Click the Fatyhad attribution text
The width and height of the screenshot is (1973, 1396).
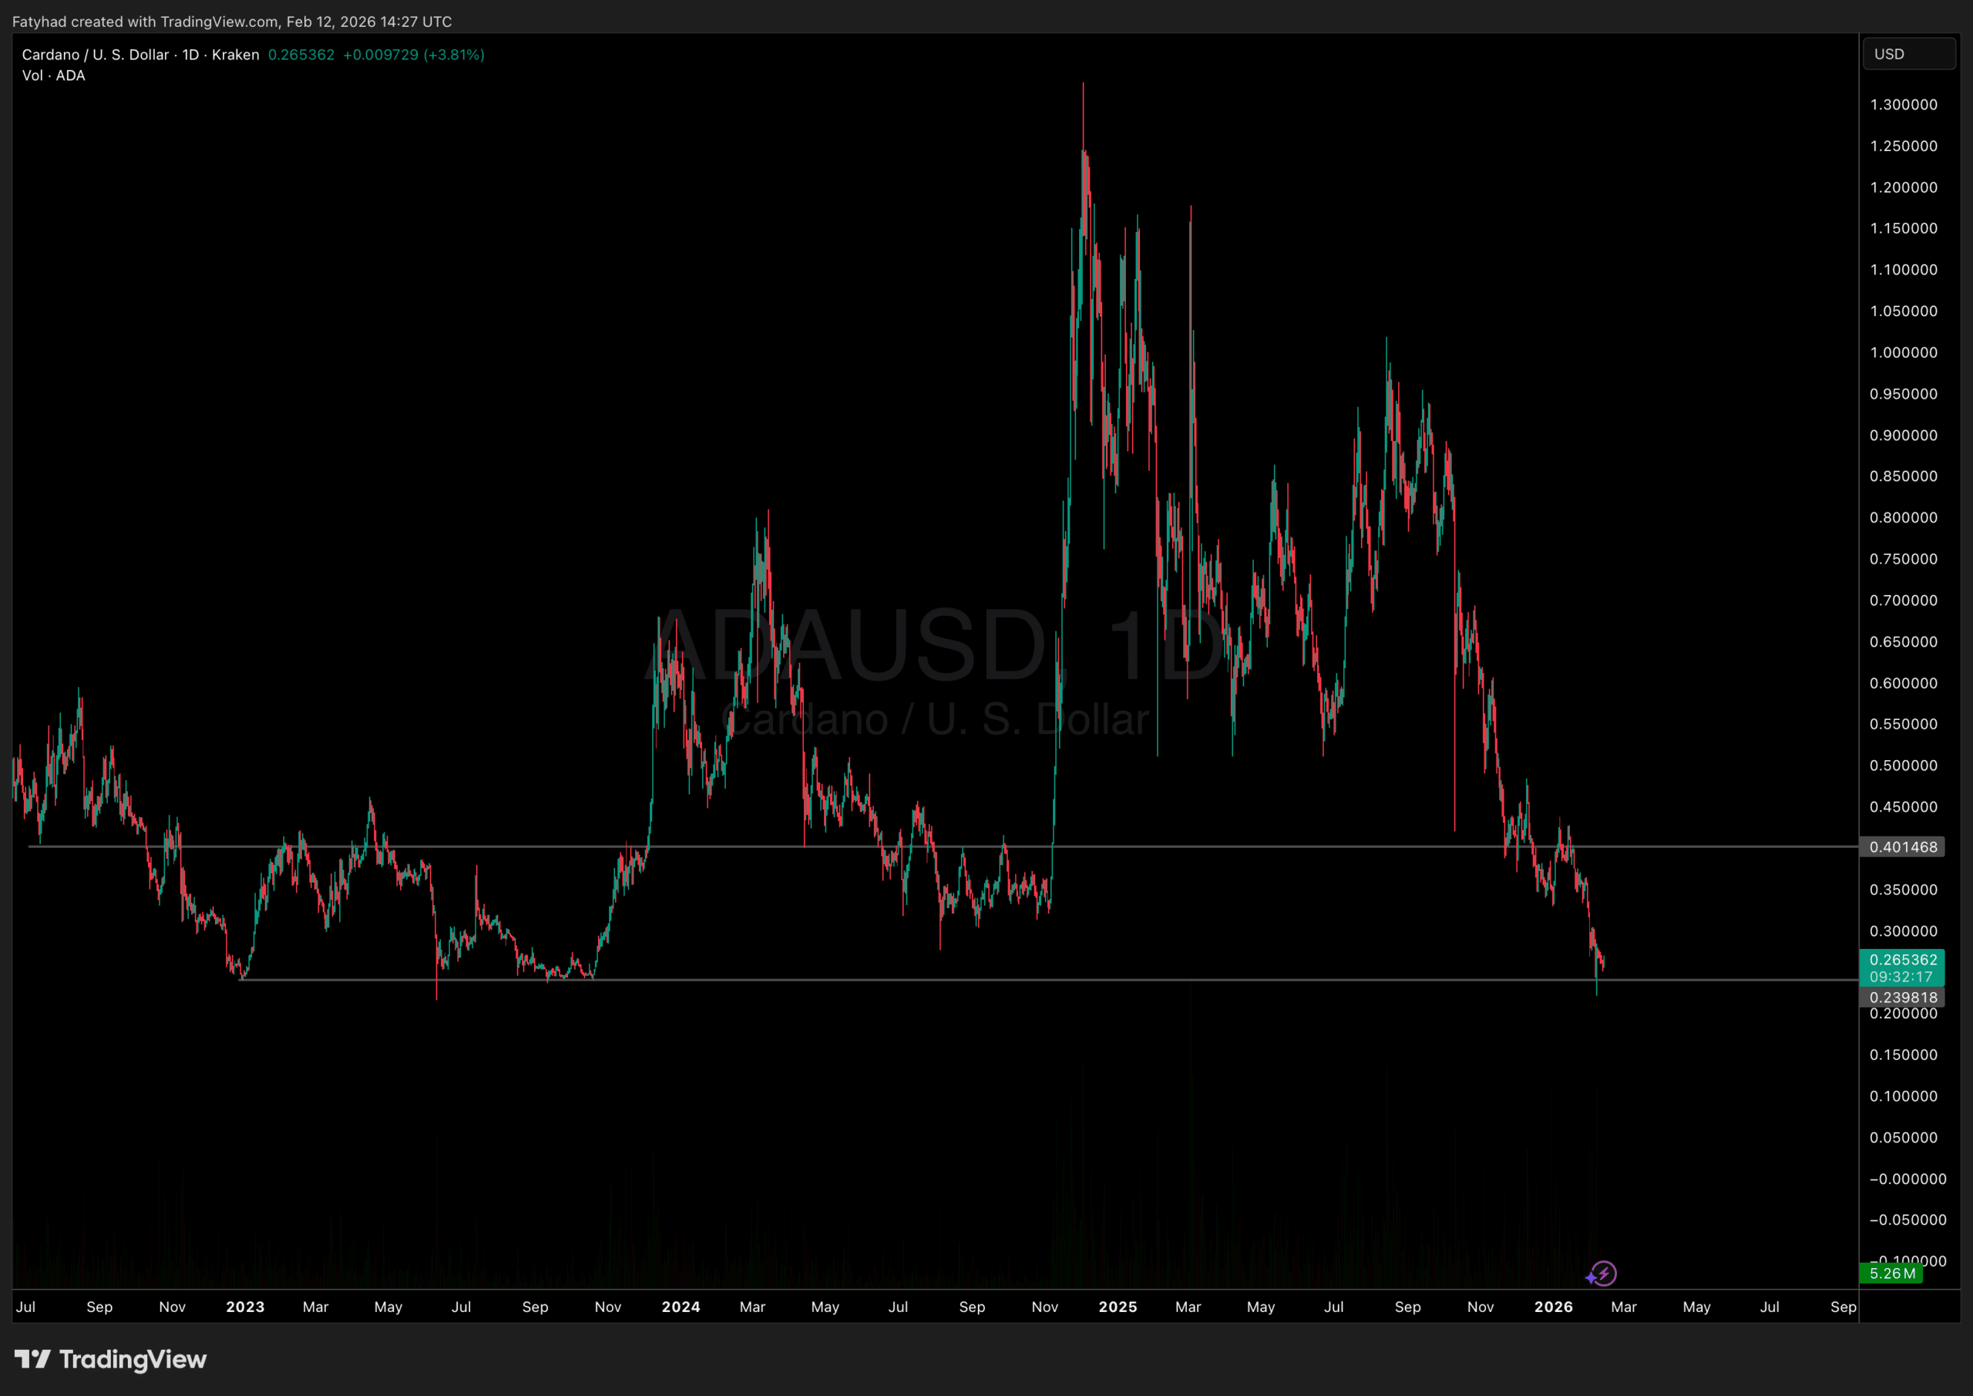click(40, 22)
